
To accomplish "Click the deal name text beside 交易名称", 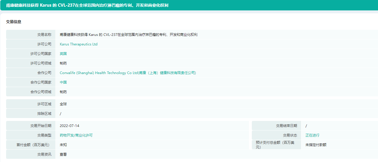I will coord(129,35).
